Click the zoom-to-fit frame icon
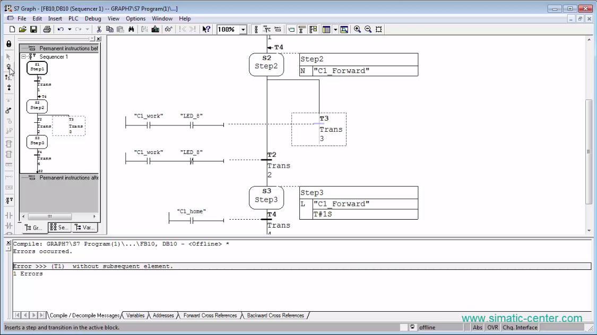This screenshot has height=335, width=597. click(x=379, y=29)
